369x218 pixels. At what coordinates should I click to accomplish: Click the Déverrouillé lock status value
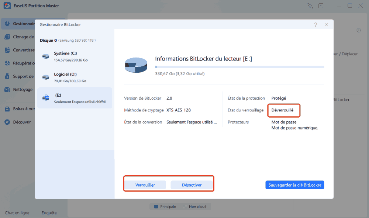(282, 110)
